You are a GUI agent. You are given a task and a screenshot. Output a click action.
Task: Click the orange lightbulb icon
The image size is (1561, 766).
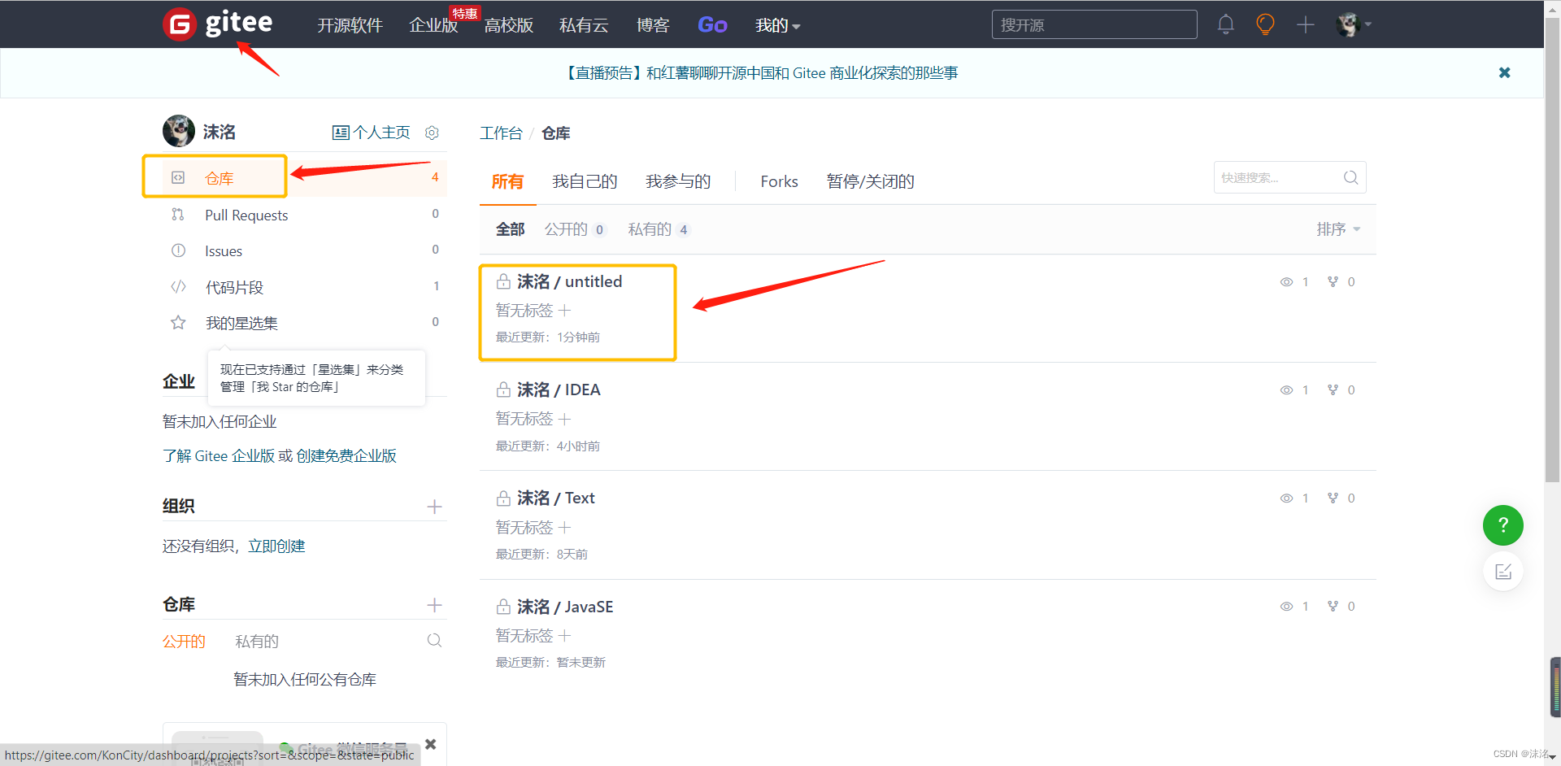pyautogui.click(x=1265, y=24)
